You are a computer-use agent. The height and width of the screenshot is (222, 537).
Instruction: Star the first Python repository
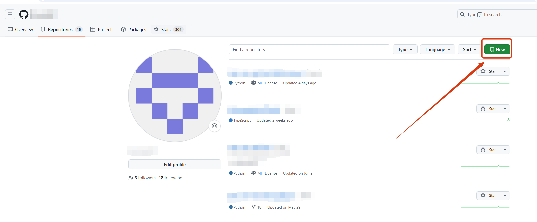[x=488, y=71]
